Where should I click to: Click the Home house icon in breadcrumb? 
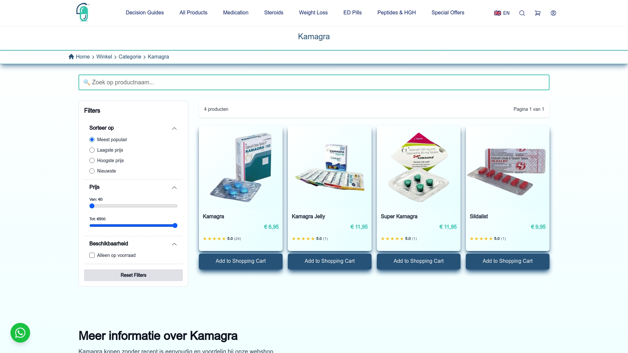click(71, 57)
